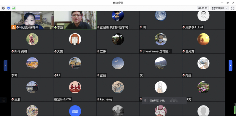Select 李方 flowers avatar
236x117 pixels.
203,87
